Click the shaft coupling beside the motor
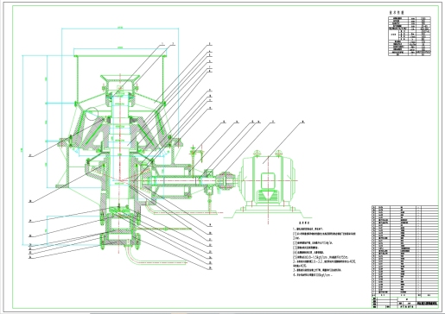This screenshot has width=445, height=314. point(226,180)
